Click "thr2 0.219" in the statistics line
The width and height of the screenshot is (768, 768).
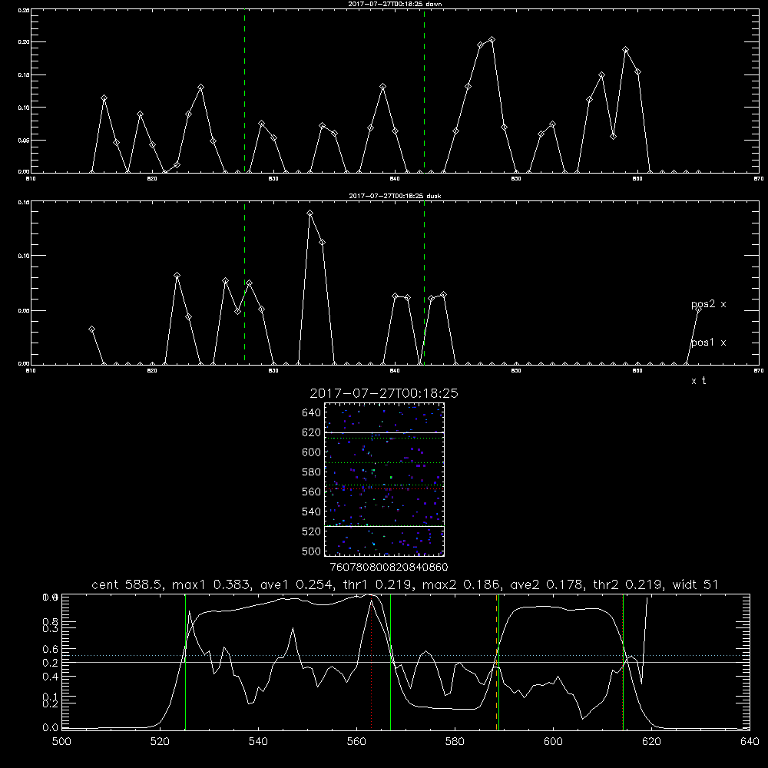point(630,584)
